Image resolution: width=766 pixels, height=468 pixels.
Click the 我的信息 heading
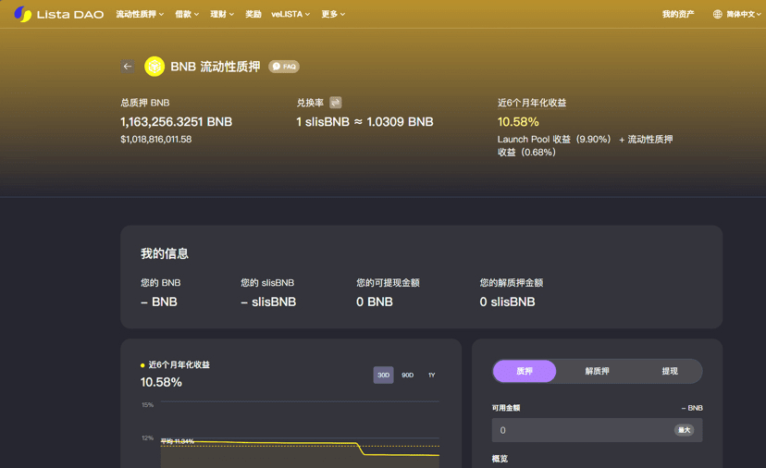(164, 253)
